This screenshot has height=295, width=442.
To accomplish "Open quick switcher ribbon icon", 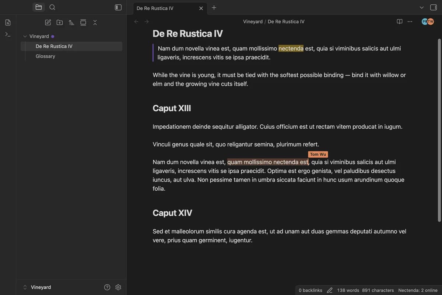I will point(8,22).
